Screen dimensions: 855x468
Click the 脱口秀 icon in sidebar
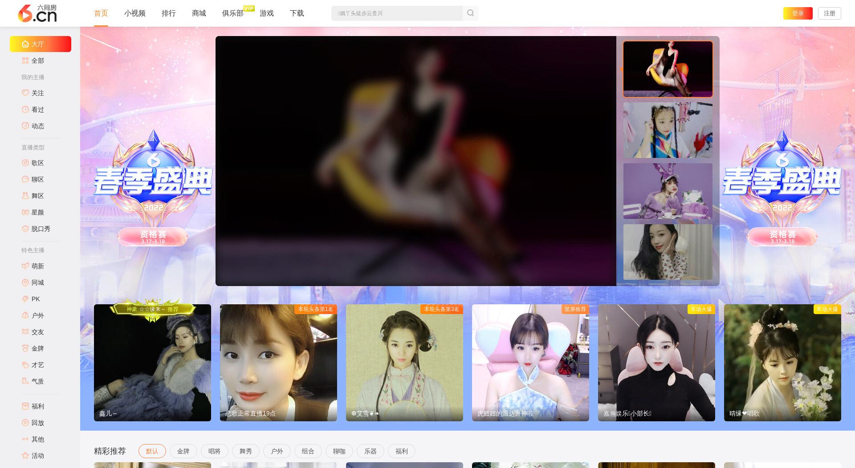(25, 229)
